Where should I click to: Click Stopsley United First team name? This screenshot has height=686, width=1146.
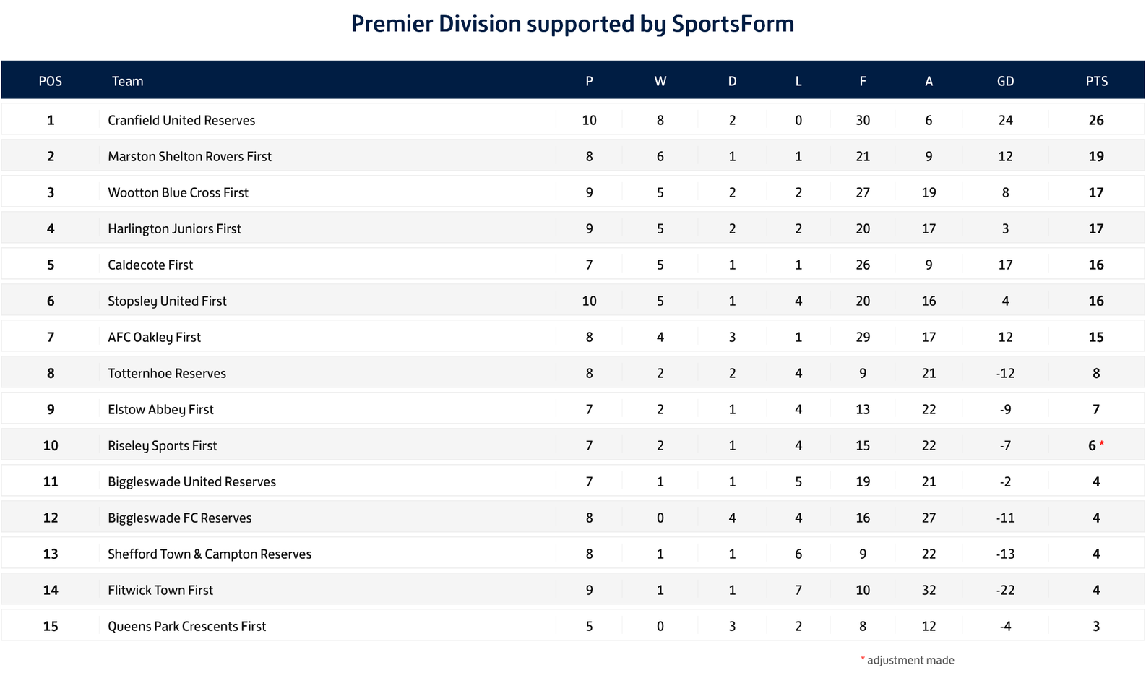point(167,301)
